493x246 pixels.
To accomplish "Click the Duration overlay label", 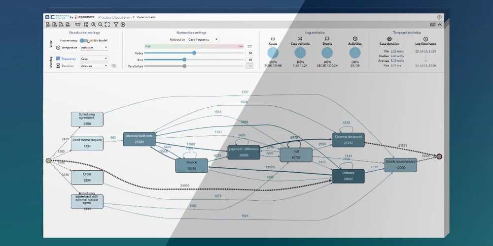I will (x=68, y=66).
